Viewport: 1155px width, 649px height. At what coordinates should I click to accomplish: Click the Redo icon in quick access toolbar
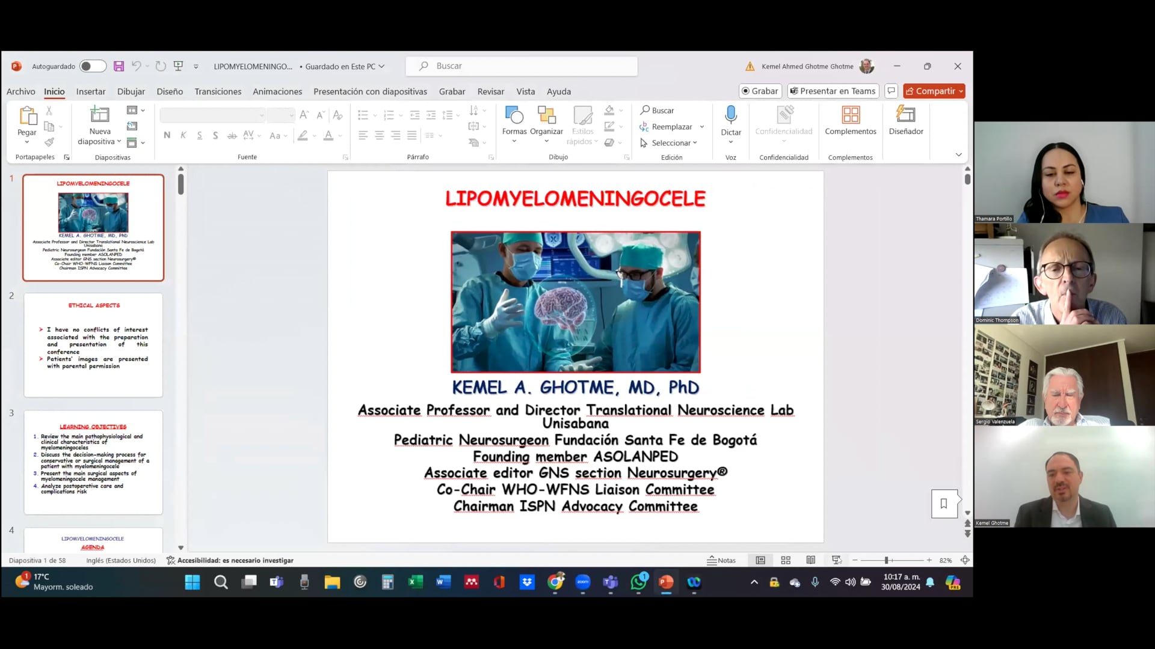161,66
